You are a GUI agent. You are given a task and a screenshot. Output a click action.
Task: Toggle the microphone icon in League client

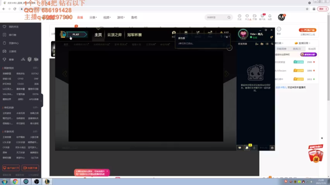point(254,148)
